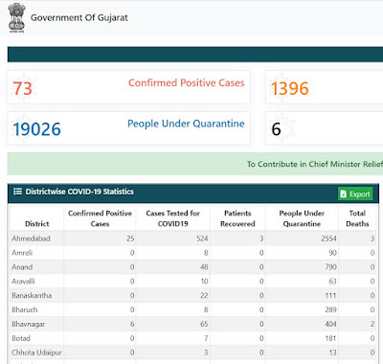The width and height of the screenshot is (383, 364).
Task: Select the 19026 People Under Quarantine card
Action: 128,128
